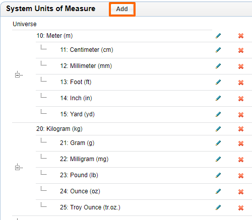Select the 25: Troy Ounce entry

[x=90, y=207]
